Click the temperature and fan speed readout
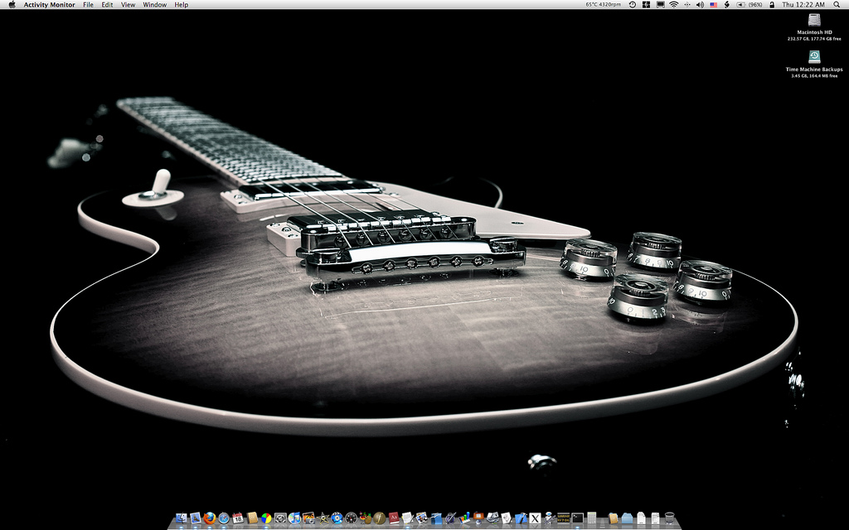This screenshot has height=530, width=849. [604, 4]
